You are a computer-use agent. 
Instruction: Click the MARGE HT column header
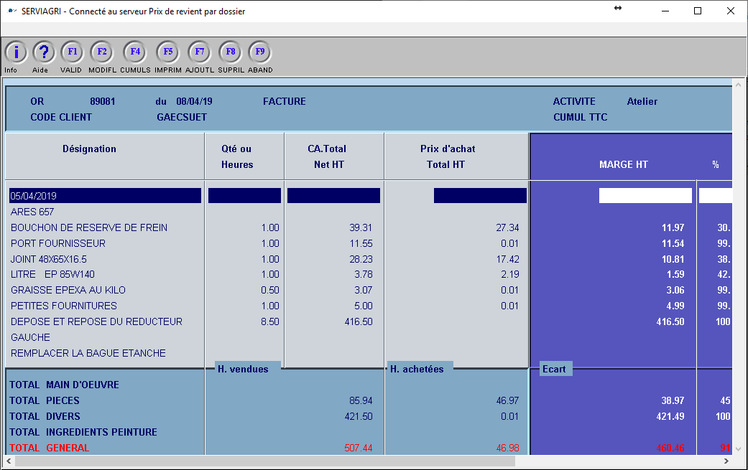(624, 164)
